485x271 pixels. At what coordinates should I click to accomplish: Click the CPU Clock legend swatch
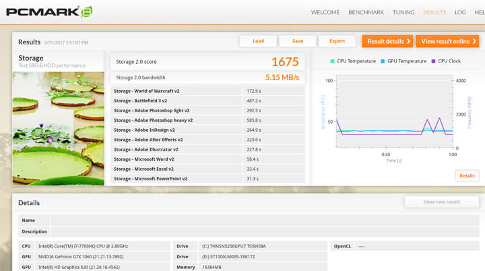pos(434,61)
